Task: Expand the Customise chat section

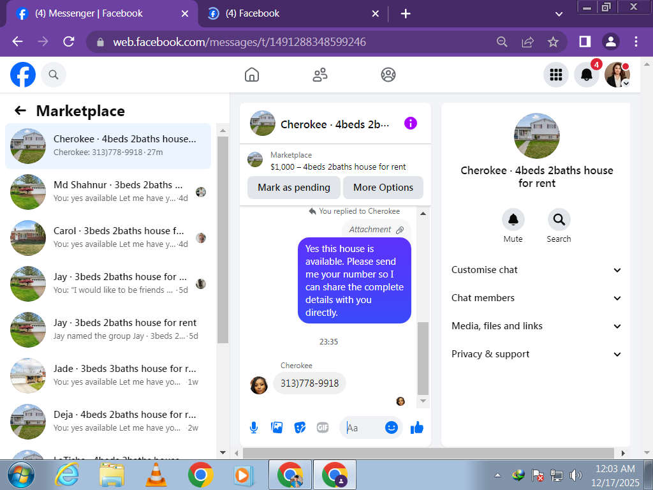Action: 536,270
